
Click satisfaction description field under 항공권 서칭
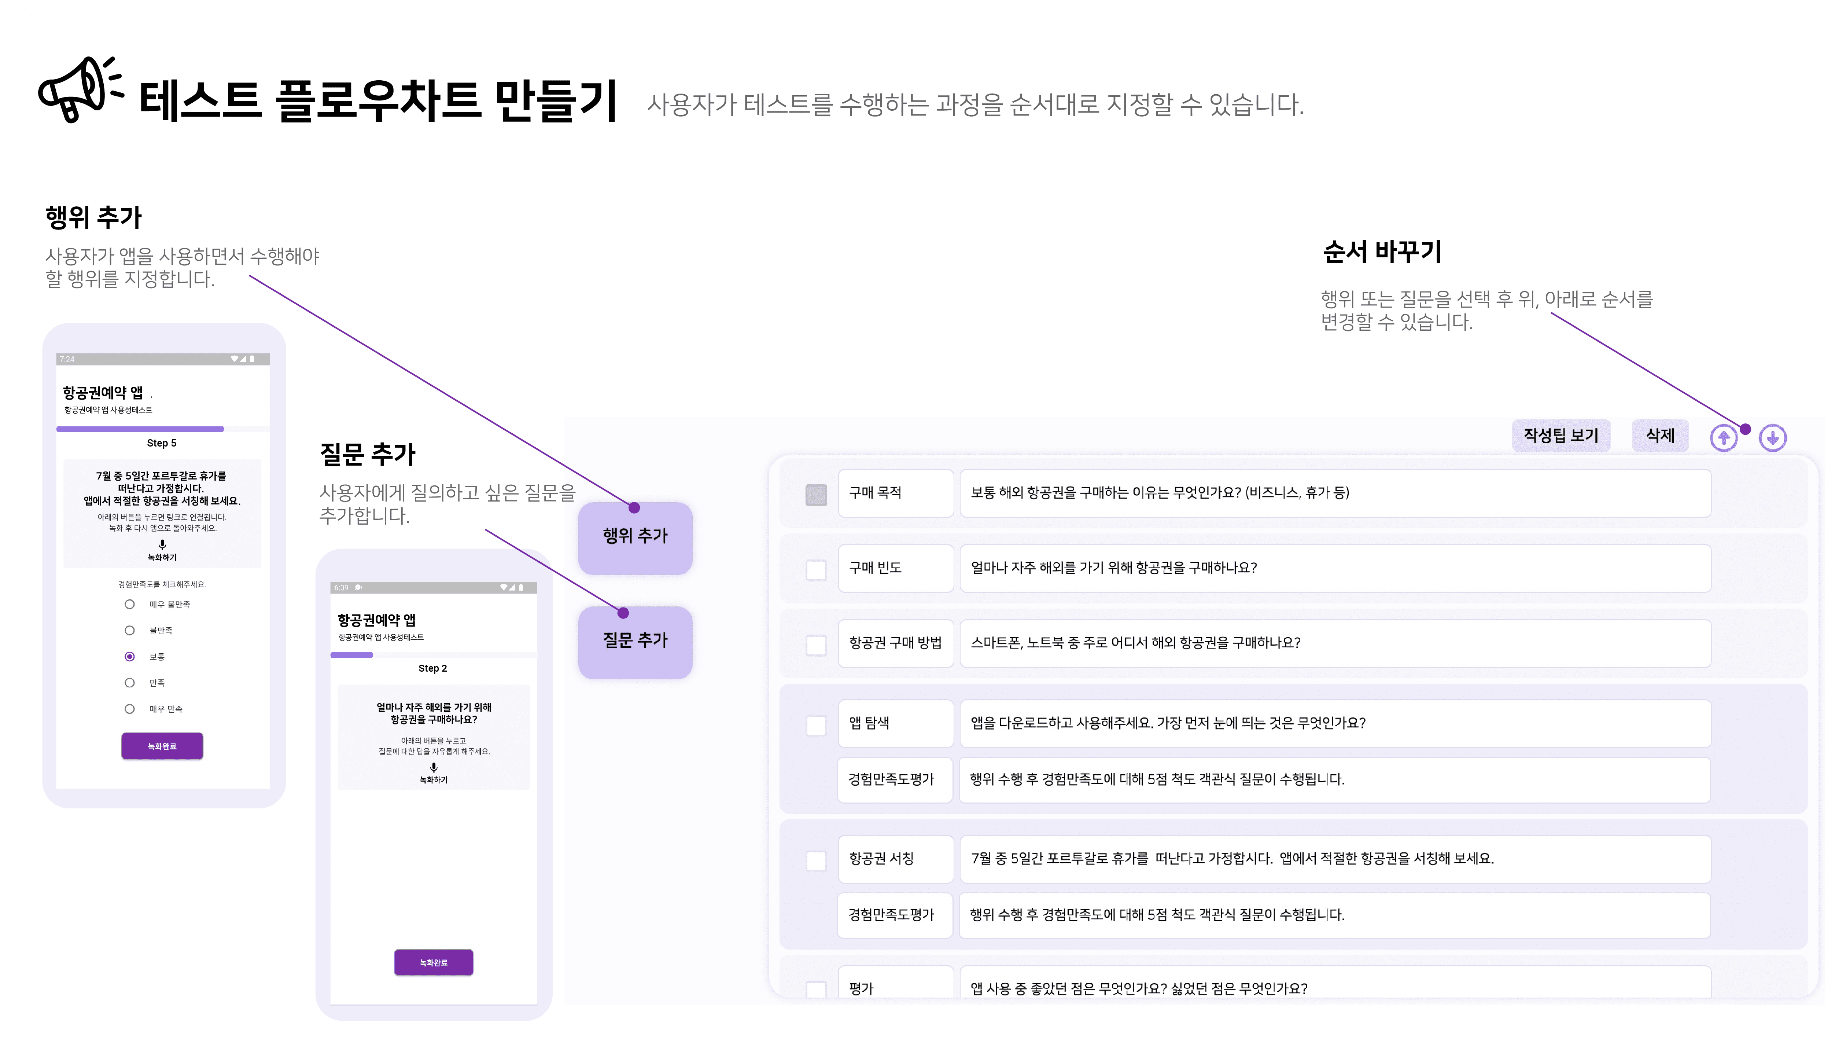(x=1335, y=916)
